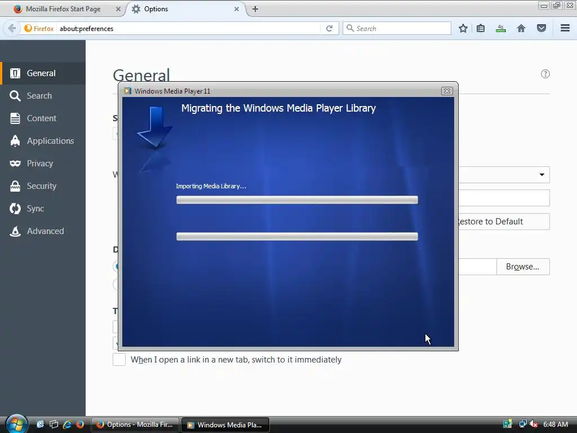
Task: Open the Security preferences category
Action: 43,186
